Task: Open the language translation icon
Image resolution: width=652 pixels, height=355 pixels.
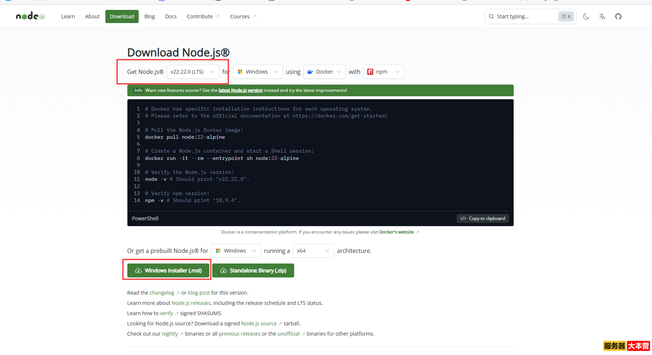Action: [602, 16]
